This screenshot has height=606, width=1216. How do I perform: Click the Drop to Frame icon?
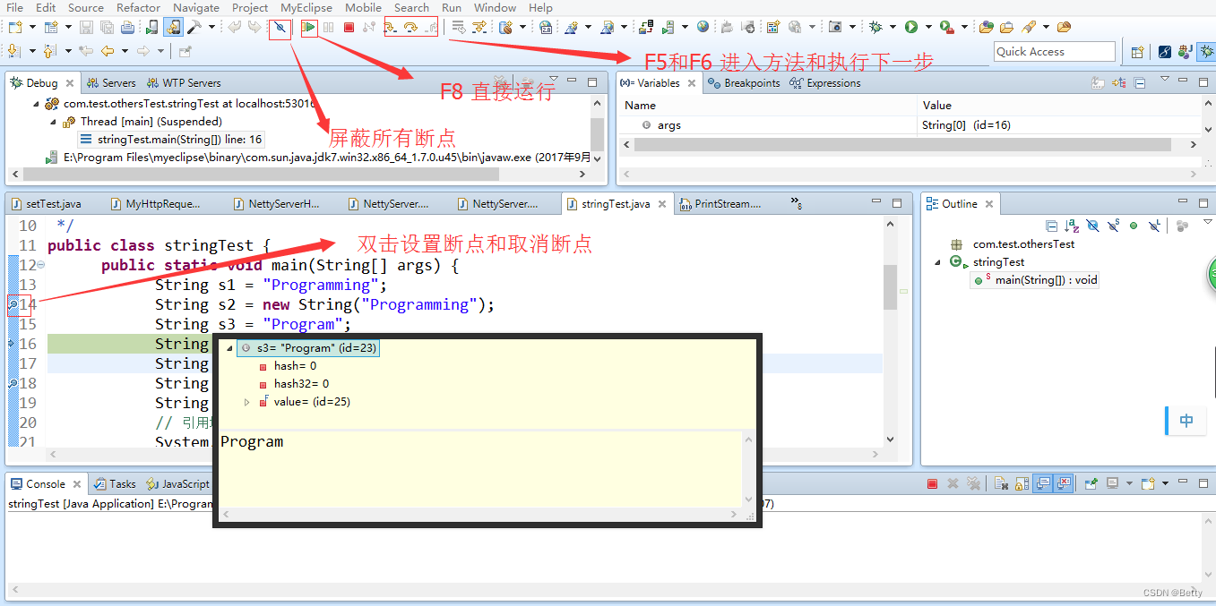point(457,27)
